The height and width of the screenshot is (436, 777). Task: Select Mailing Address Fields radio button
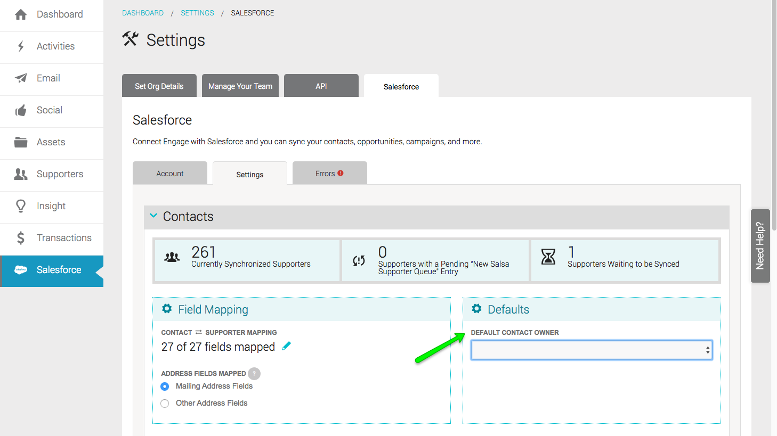(x=165, y=386)
